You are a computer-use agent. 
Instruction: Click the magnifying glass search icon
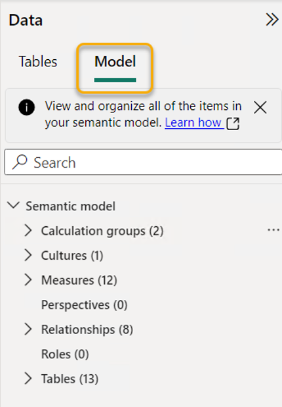point(20,162)
